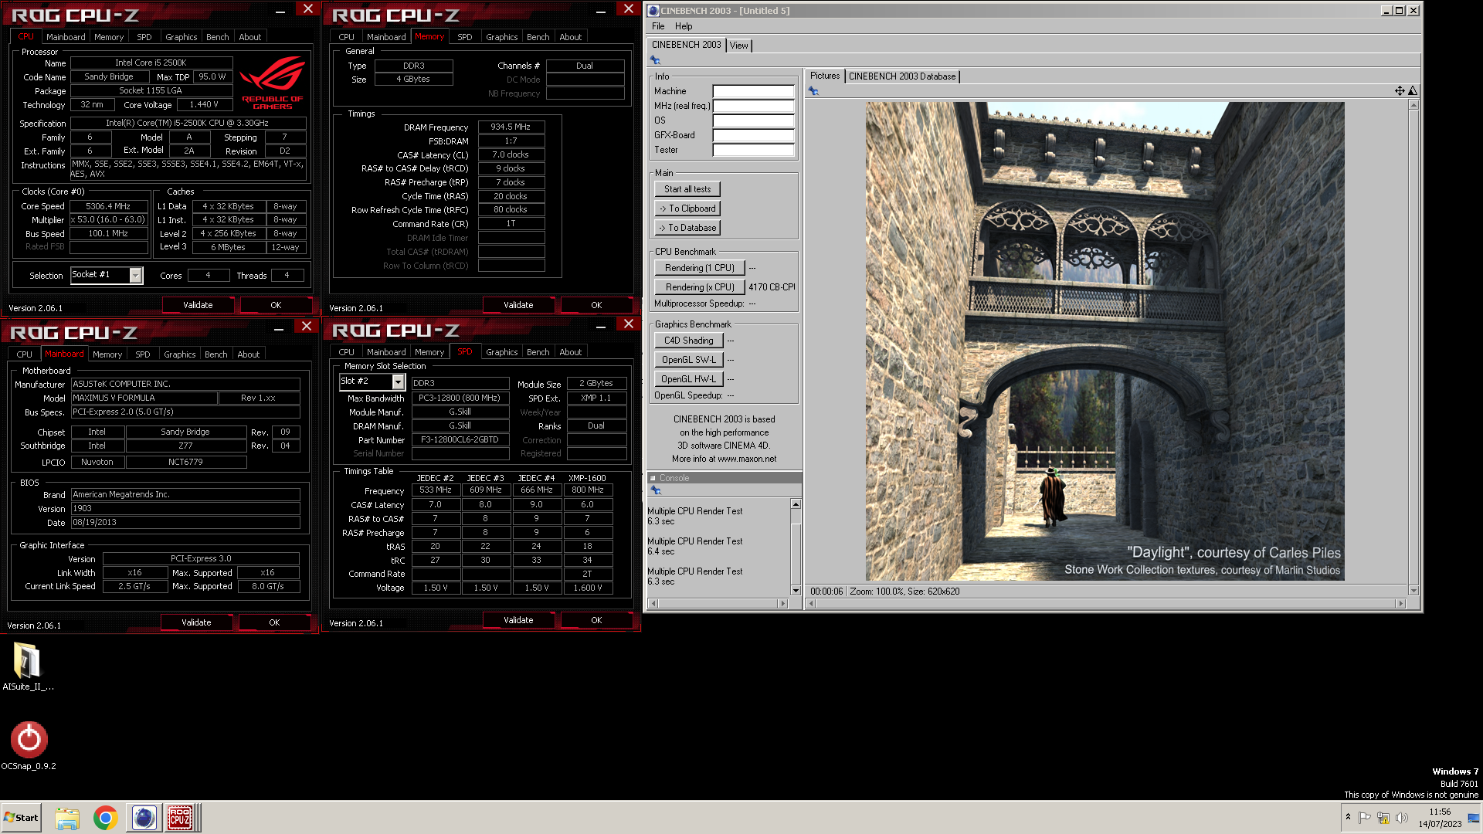This screenshot has height=834, width=1483.
Task: Switch to the View tab in CINEBENCH
Action: 739,46
